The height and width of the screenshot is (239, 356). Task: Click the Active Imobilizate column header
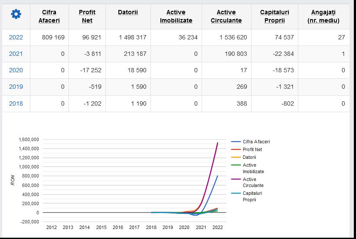click(x=176, y=16)
